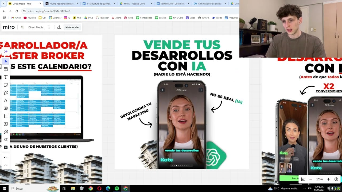Open the Calendar bookmark
This screenshot has width=342, height=192.
55,18
